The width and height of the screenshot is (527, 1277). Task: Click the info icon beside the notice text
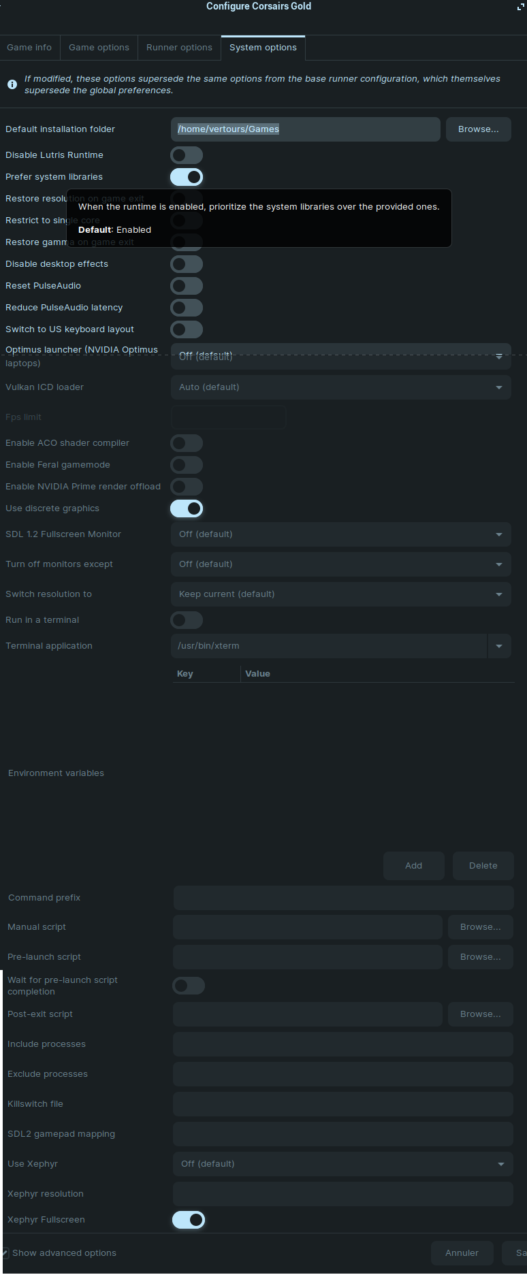tap(12, 84)
